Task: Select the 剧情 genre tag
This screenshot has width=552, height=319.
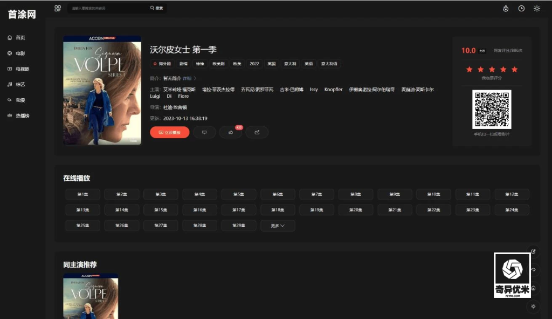Action: point(183,64)
